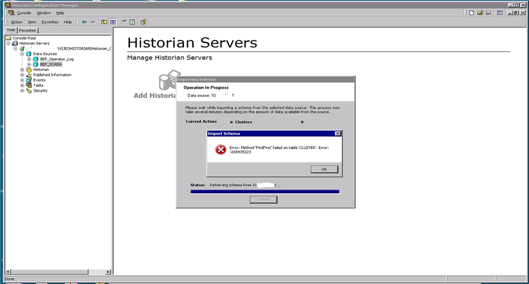Image resolution: width=529 pixels, height=284 pixels.
Task: Click the Open console folder icon
Action: (480, 13)
